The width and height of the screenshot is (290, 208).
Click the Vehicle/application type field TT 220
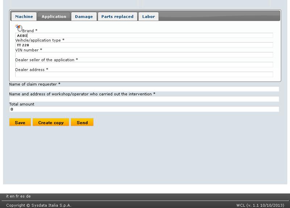coord(144,45)
